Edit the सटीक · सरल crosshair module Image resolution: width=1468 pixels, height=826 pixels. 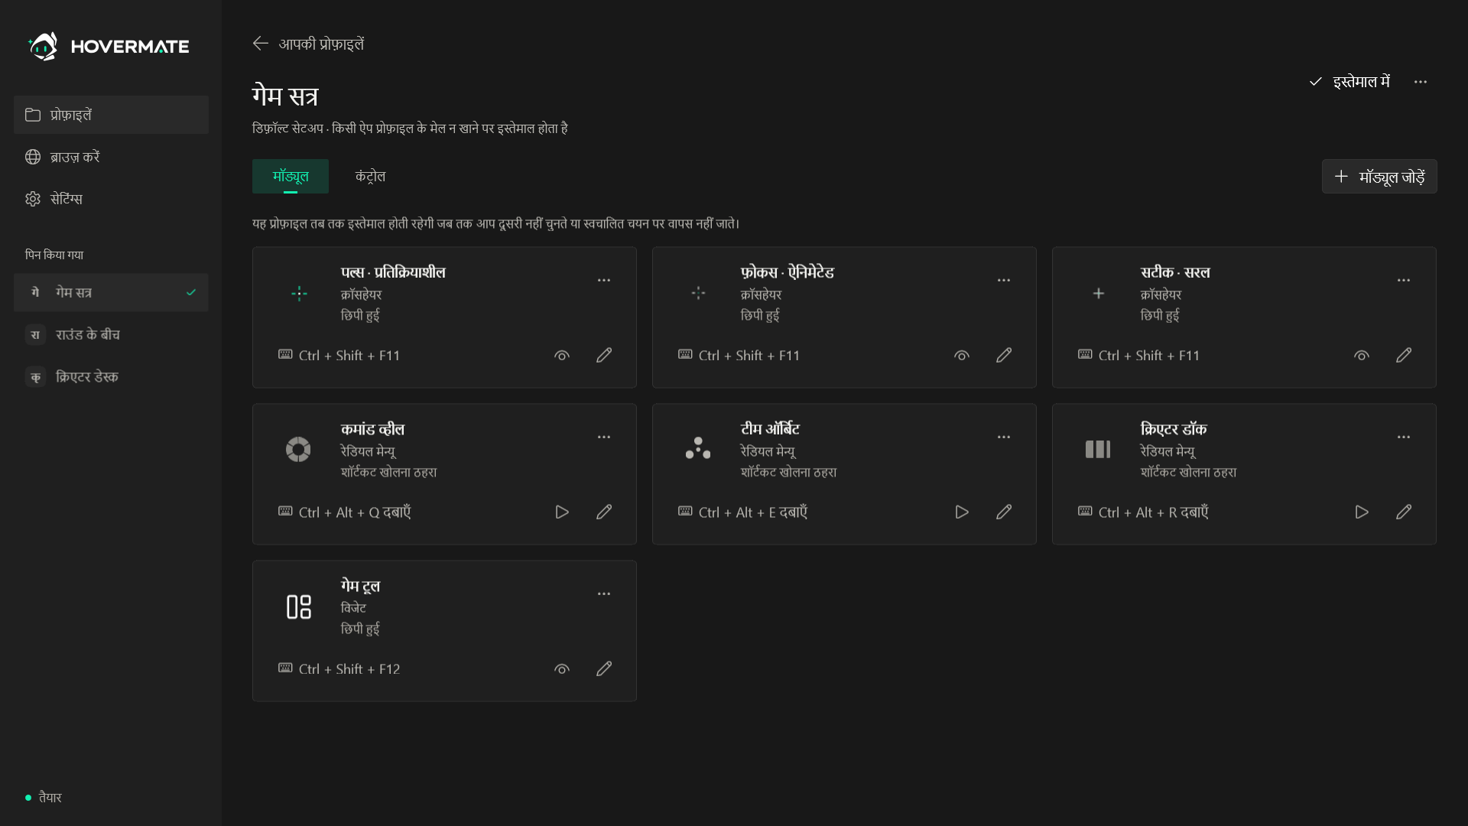[1404, 355]
